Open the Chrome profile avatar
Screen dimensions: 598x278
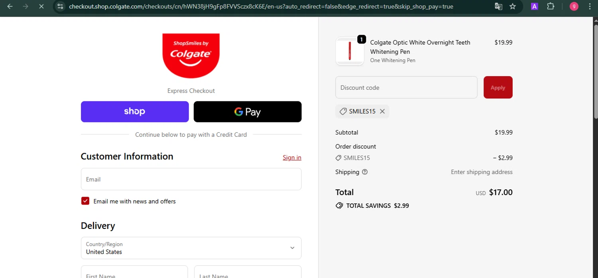(574, 6)
